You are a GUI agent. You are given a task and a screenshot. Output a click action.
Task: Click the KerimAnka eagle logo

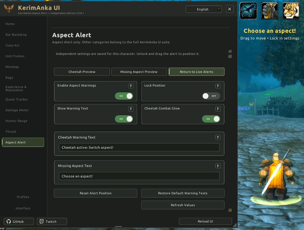pyautogui.click(x=9, y=8)
